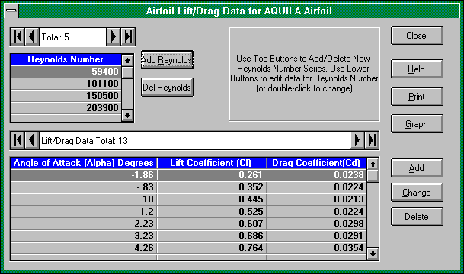This screenshot has height=274, width=464.
Task: Click lift coefficient value 0.607
Action: tap(212, 224)
